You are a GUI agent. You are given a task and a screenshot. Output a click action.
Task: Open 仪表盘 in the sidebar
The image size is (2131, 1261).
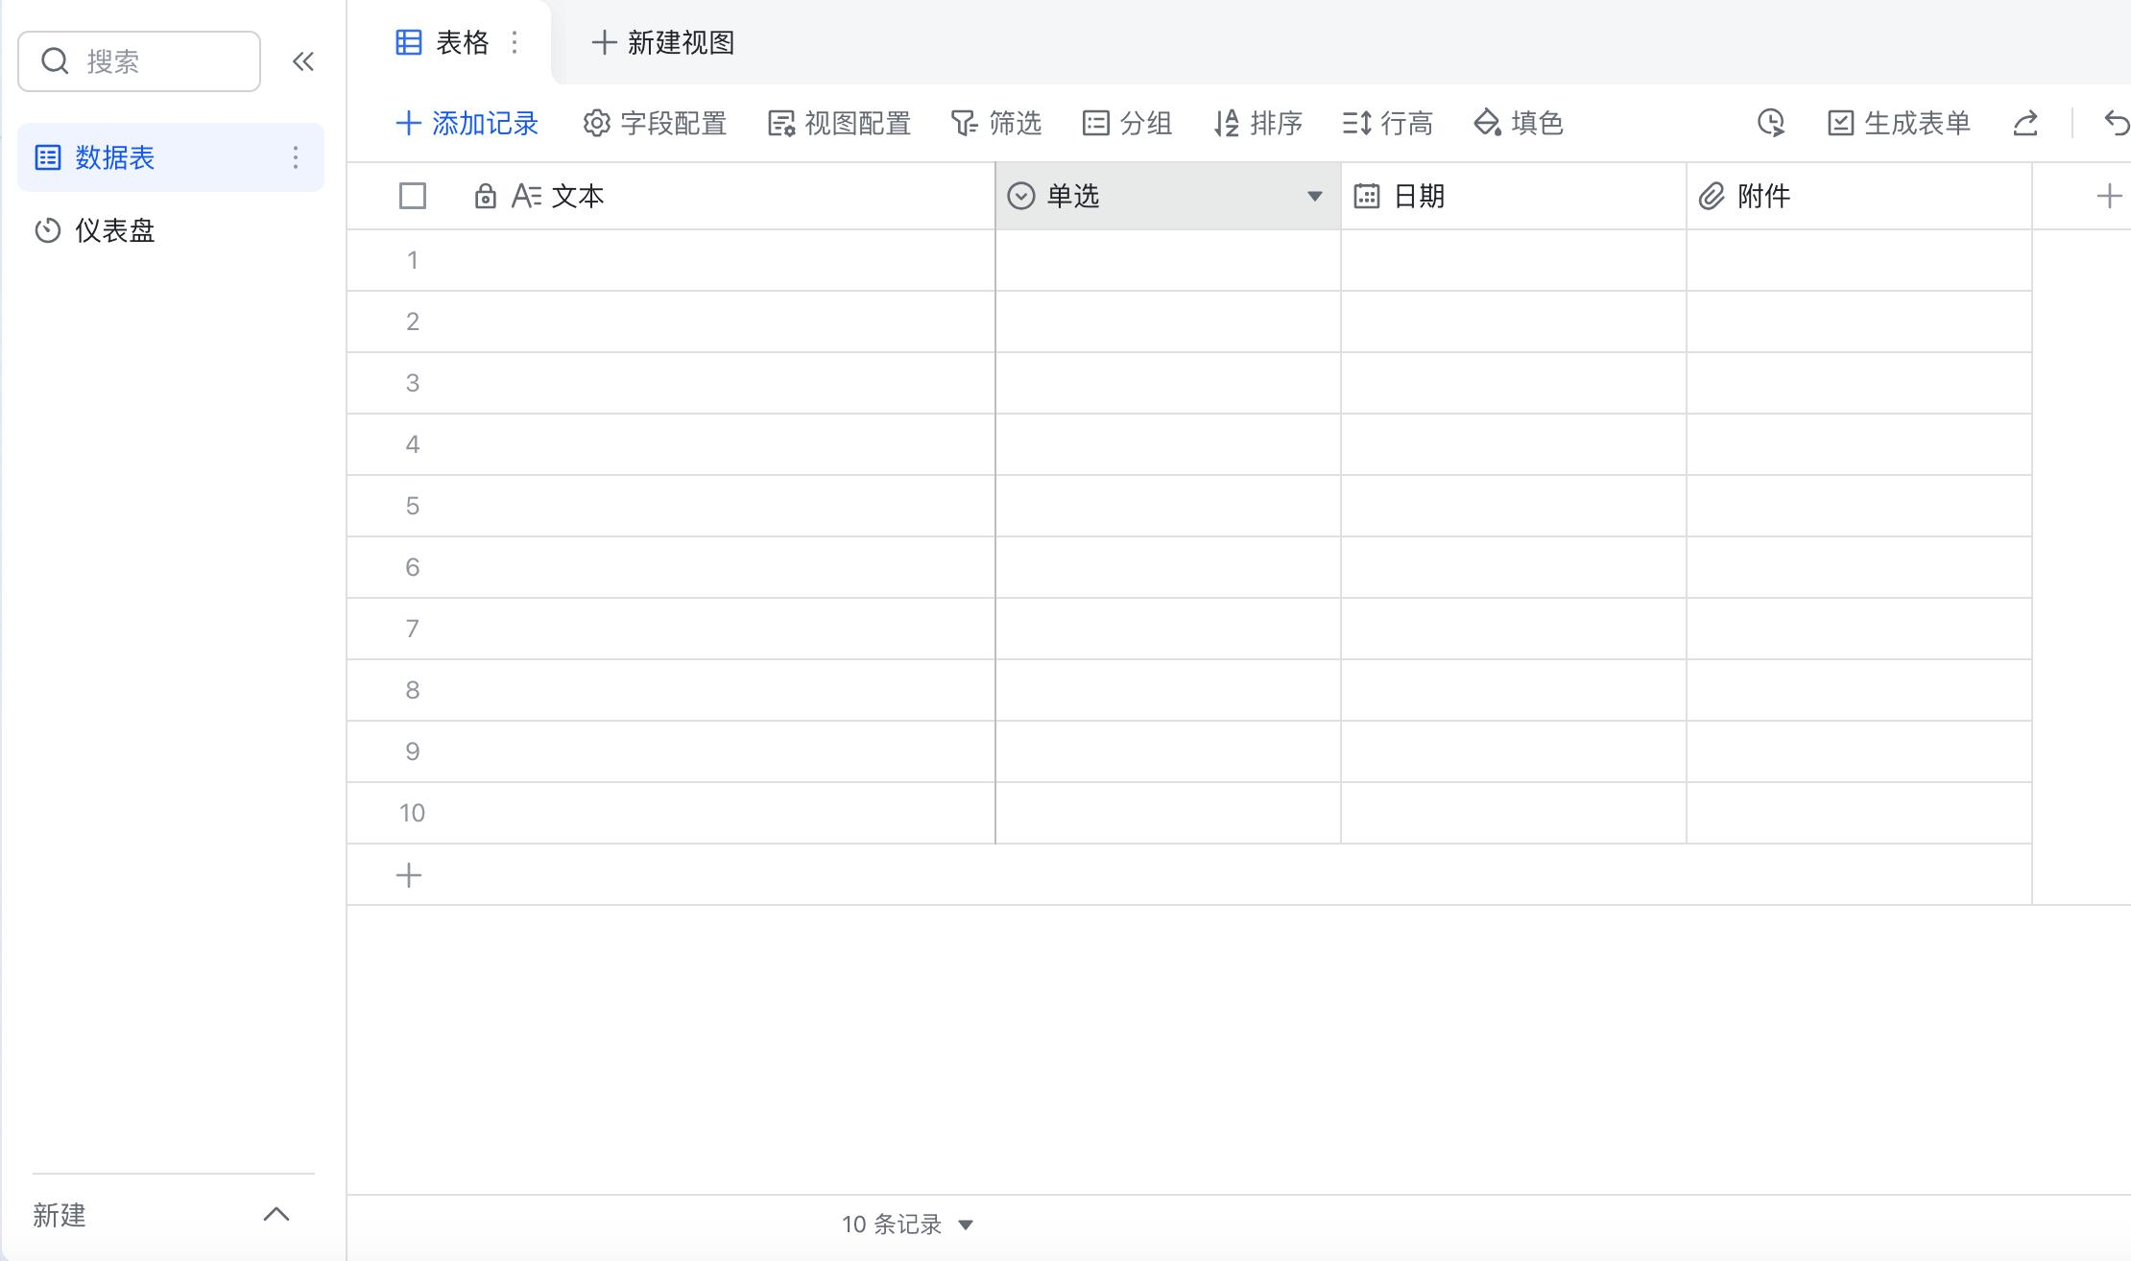pos(115,230)
